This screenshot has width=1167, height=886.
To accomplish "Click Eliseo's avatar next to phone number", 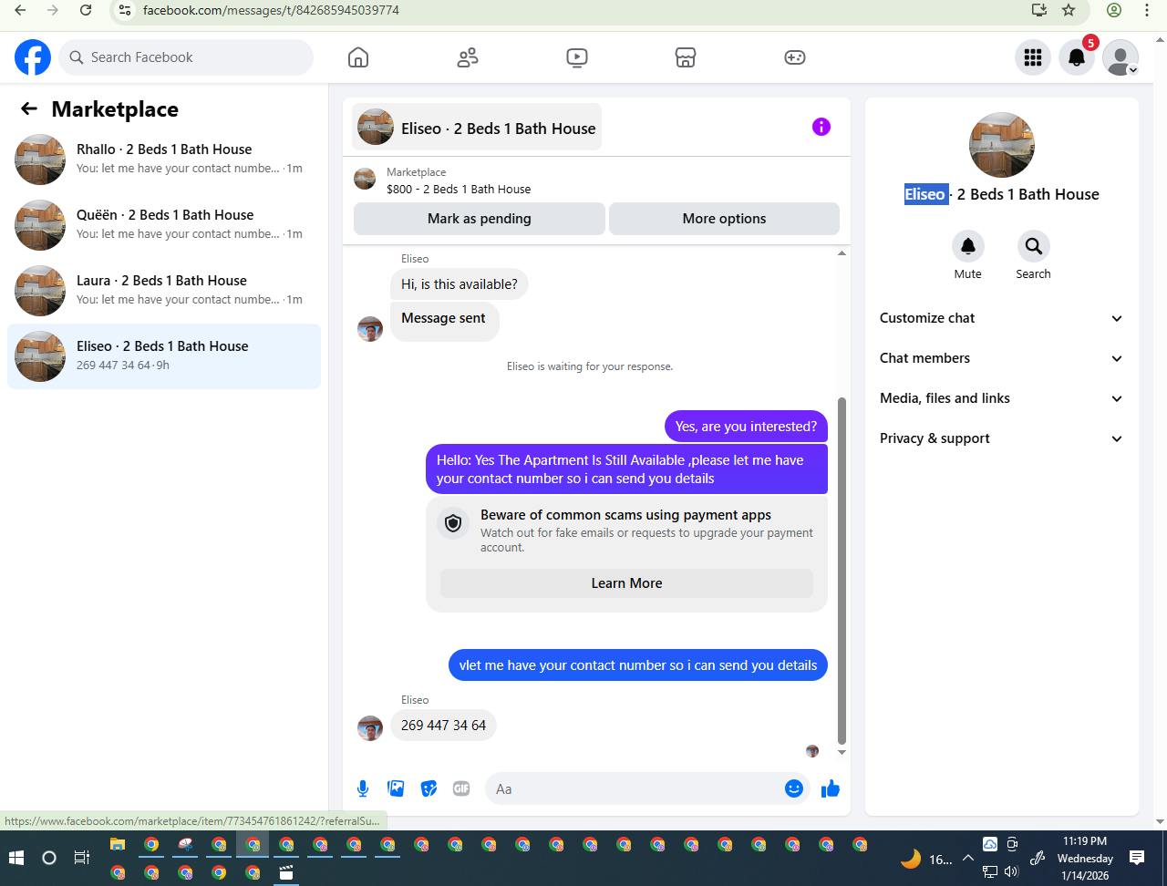I will (x=370, y=728).
